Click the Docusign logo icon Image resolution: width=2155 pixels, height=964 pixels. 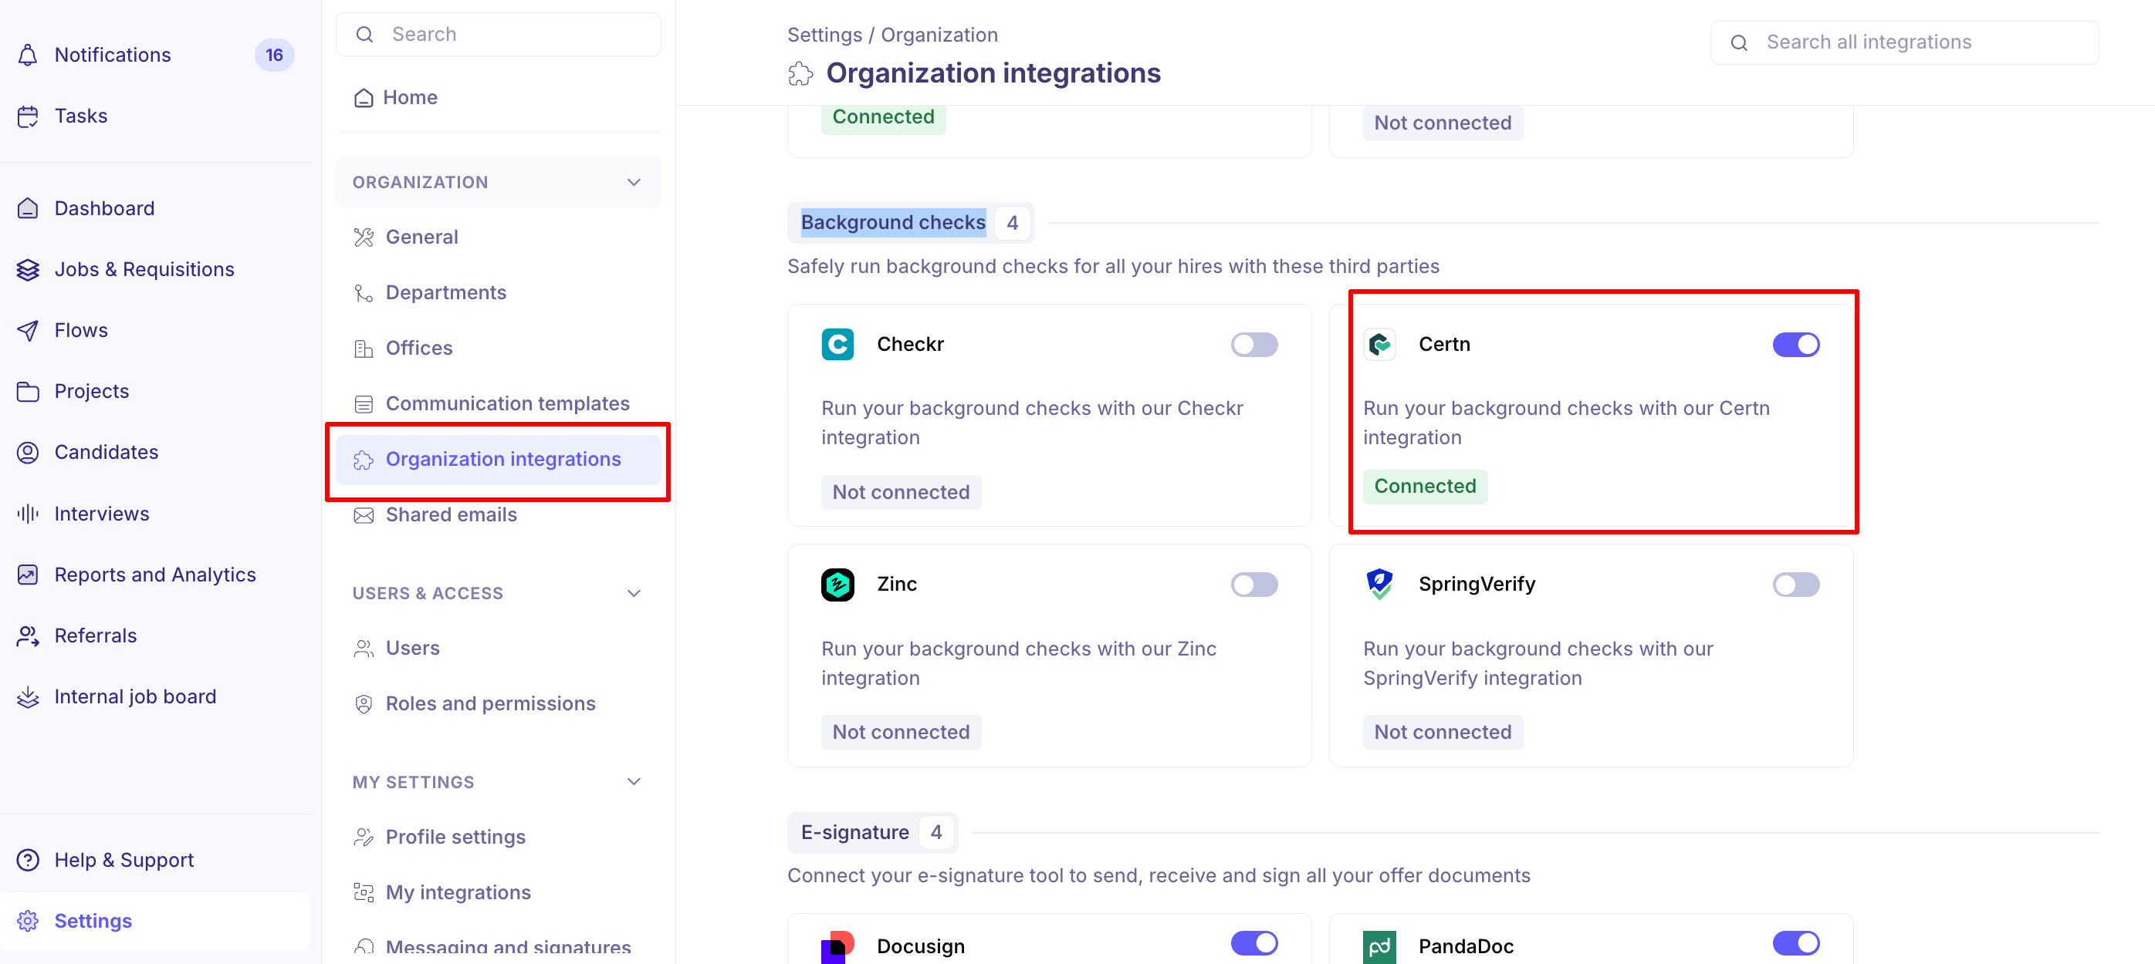click(837, 946)
